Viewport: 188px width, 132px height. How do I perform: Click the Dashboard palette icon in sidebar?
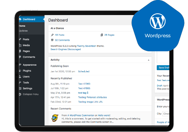coord(20,19)
